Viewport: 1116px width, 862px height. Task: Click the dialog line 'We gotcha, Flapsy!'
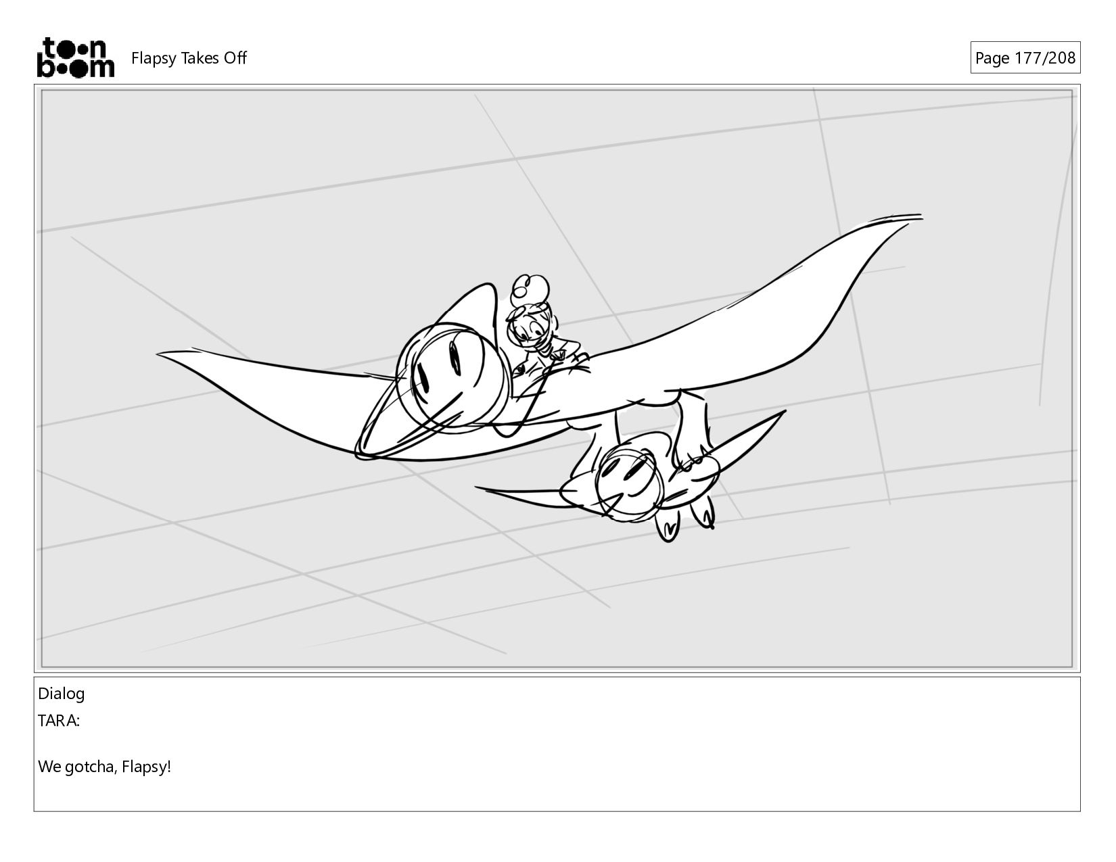pyautogui.click(x=105, y=767)
